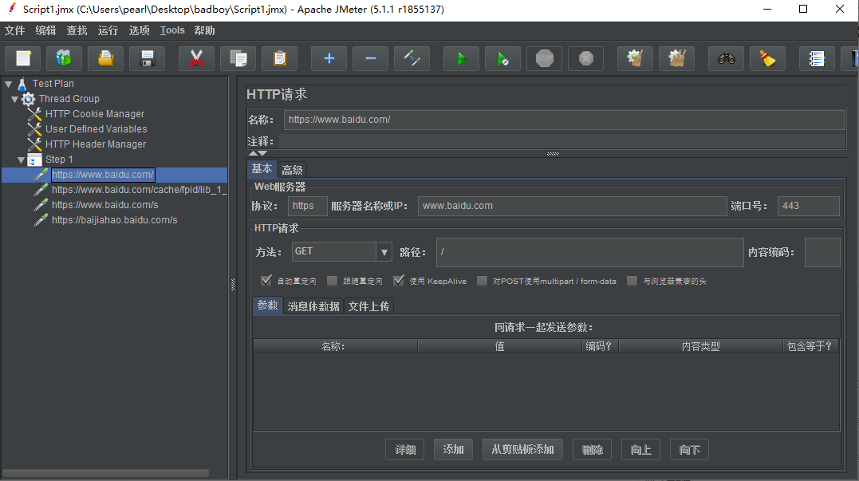Select HTTP Header Manager tree item
The width and height of the screenshot is (859, 481).
[96, 144]
